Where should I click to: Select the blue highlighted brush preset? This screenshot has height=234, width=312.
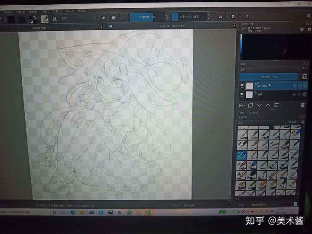coord(242,155)
